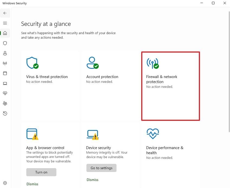Click 'No action needed.' under Device performance
This screenshot has height=188, width=230.
pos(160,158)
